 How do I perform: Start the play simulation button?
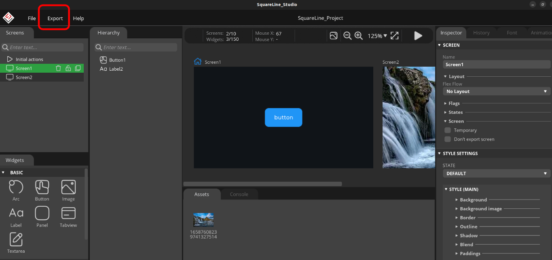tap(418, 36)
